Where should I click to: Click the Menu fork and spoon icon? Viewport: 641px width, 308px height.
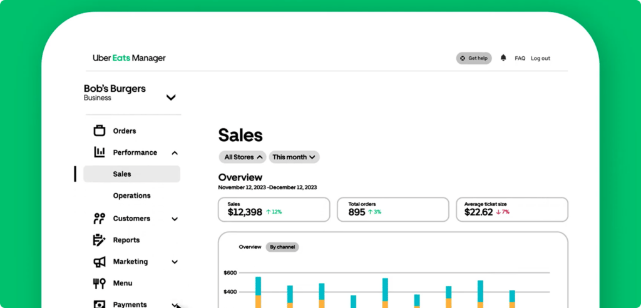100,283
